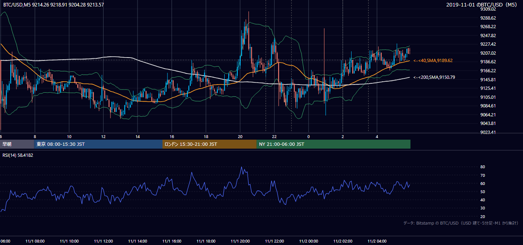The height and width of the screenshot is (245, 523).
Task: Click the 11/2 02:00 time label
Action: [x=343, y=241]
